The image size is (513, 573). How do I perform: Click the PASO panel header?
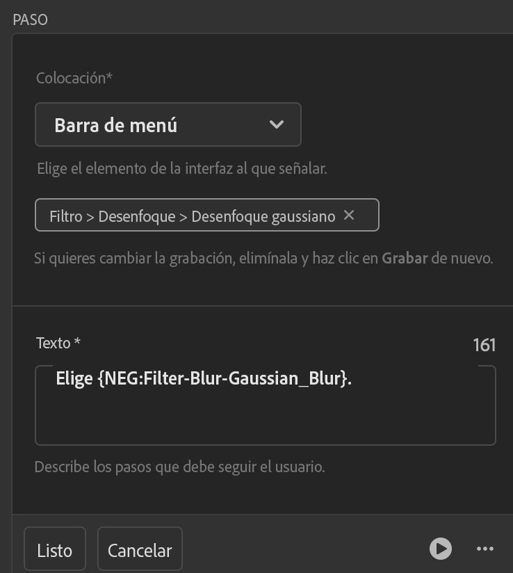30,19
